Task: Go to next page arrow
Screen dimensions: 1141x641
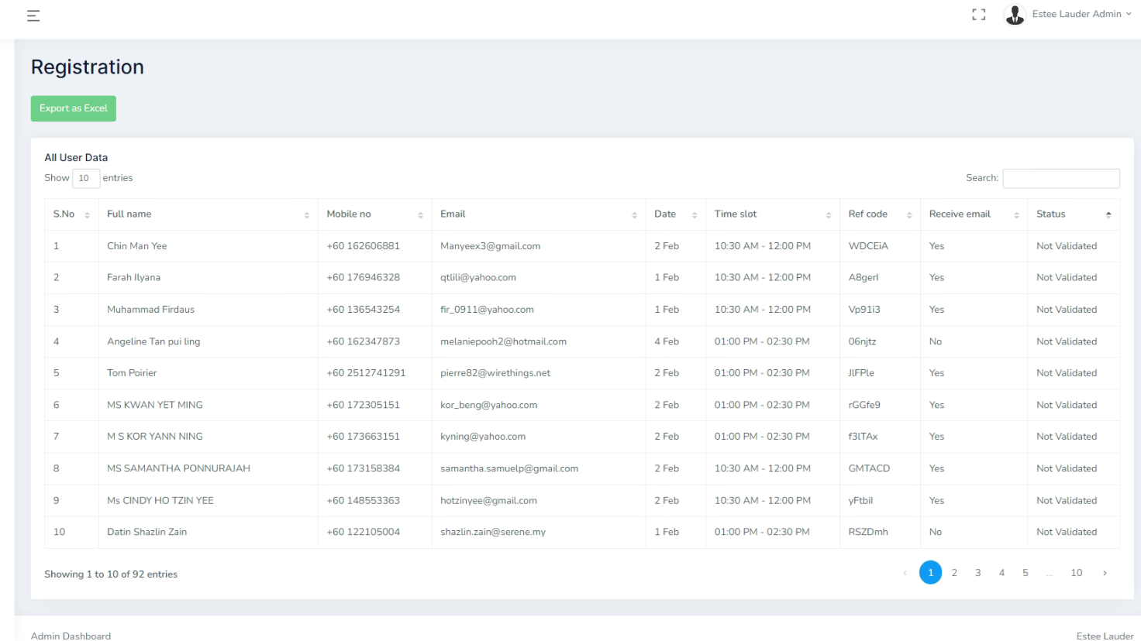Action: click(x=1105, y=573)
